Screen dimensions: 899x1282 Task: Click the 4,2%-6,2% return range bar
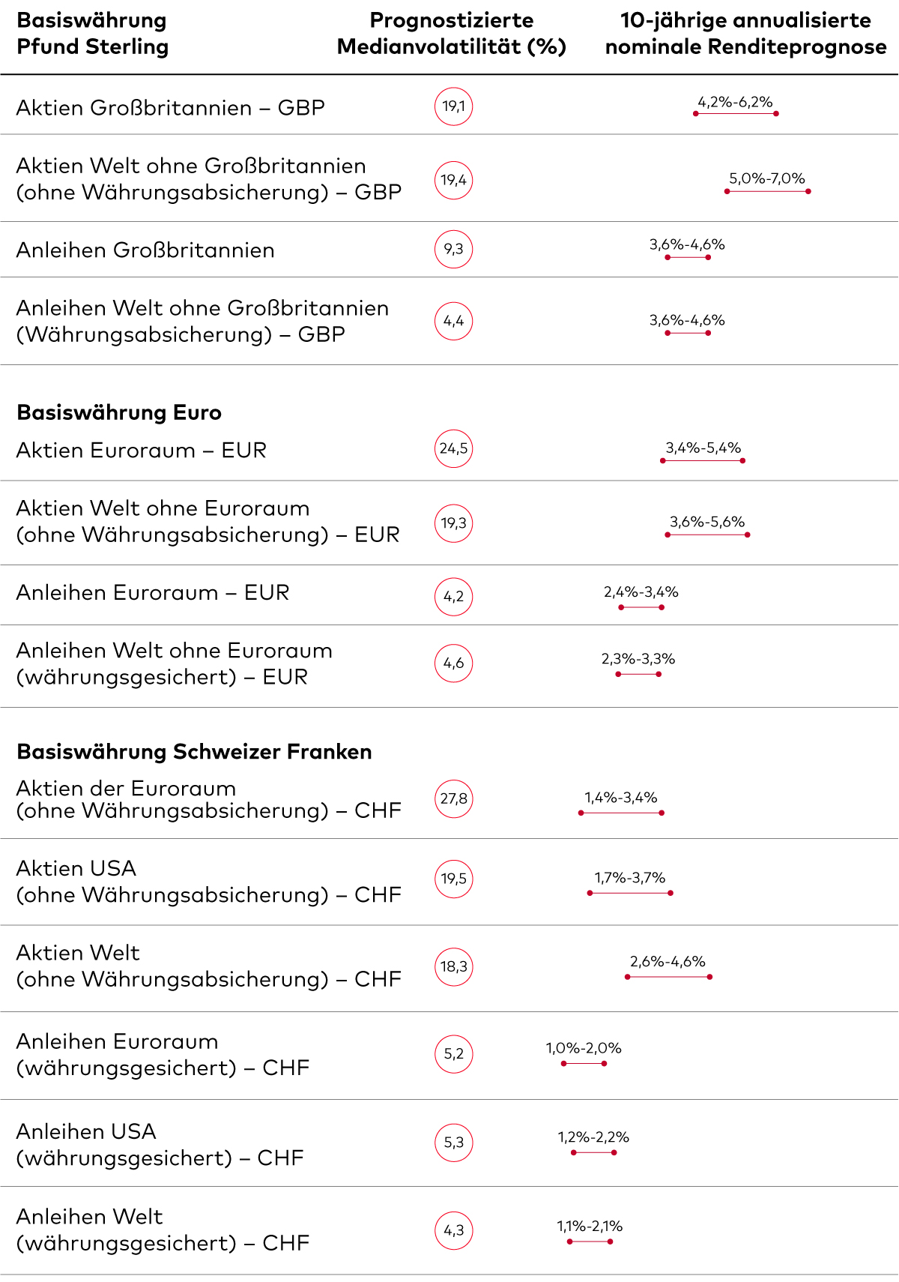tap(736, 113)
